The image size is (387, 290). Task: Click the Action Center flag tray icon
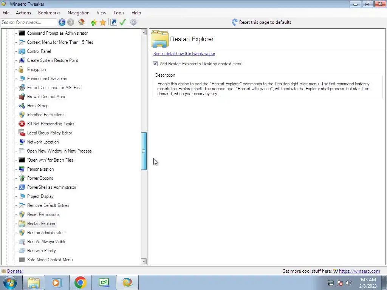point(340,283)
